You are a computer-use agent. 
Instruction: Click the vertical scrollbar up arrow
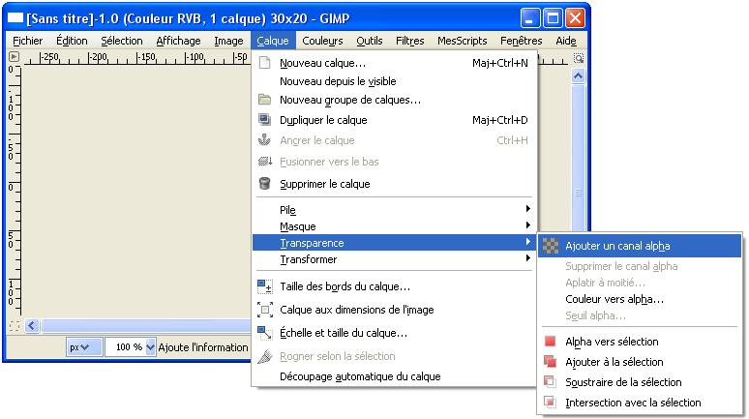[x=578, y=76]
